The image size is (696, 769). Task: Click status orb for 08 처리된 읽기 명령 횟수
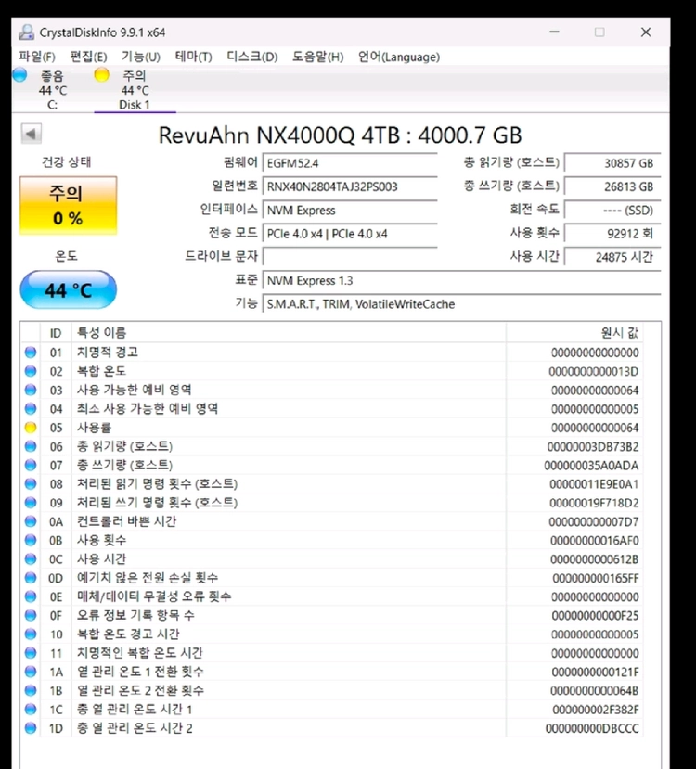[31, 483]
